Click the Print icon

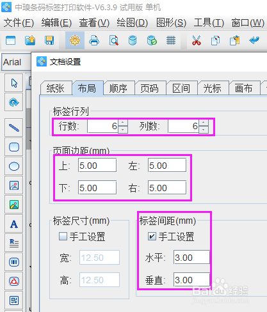pyautogui.click(x=94, y=40)
